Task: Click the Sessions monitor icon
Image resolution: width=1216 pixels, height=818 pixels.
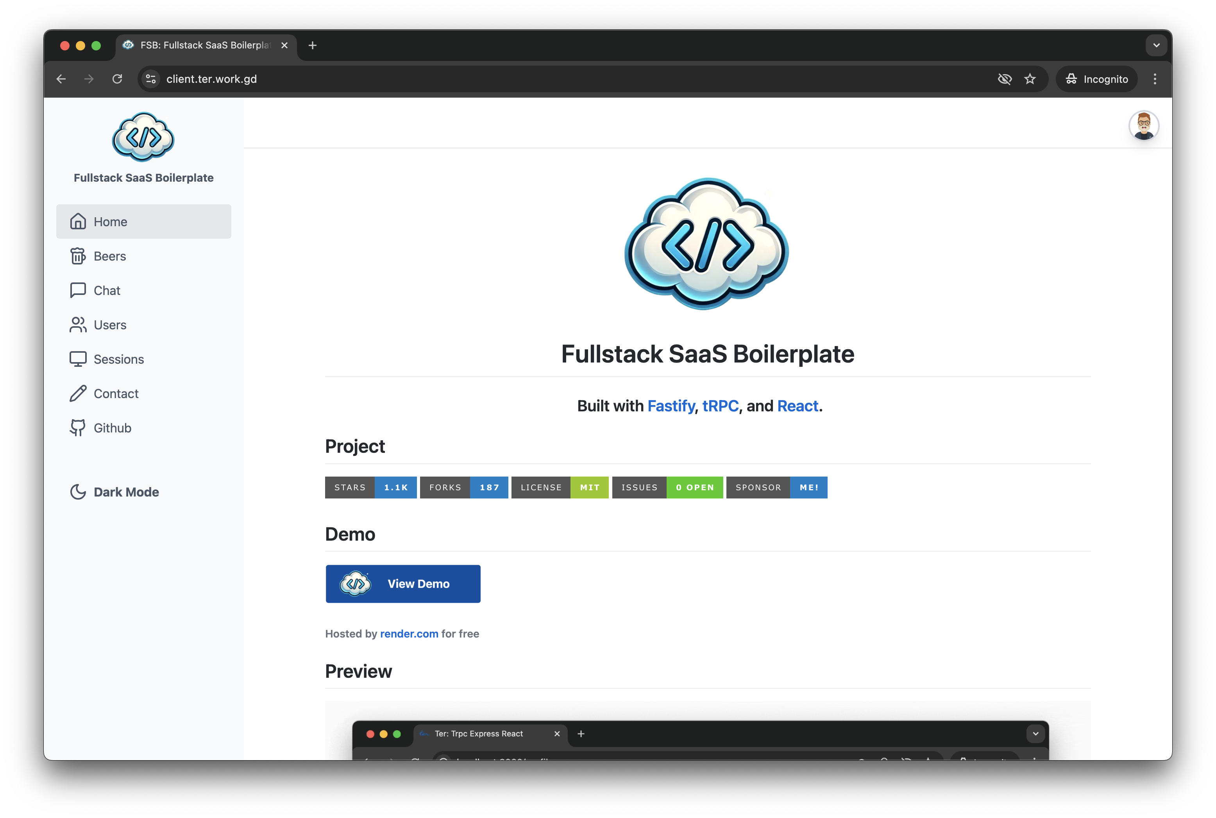Action: [78, 359]
